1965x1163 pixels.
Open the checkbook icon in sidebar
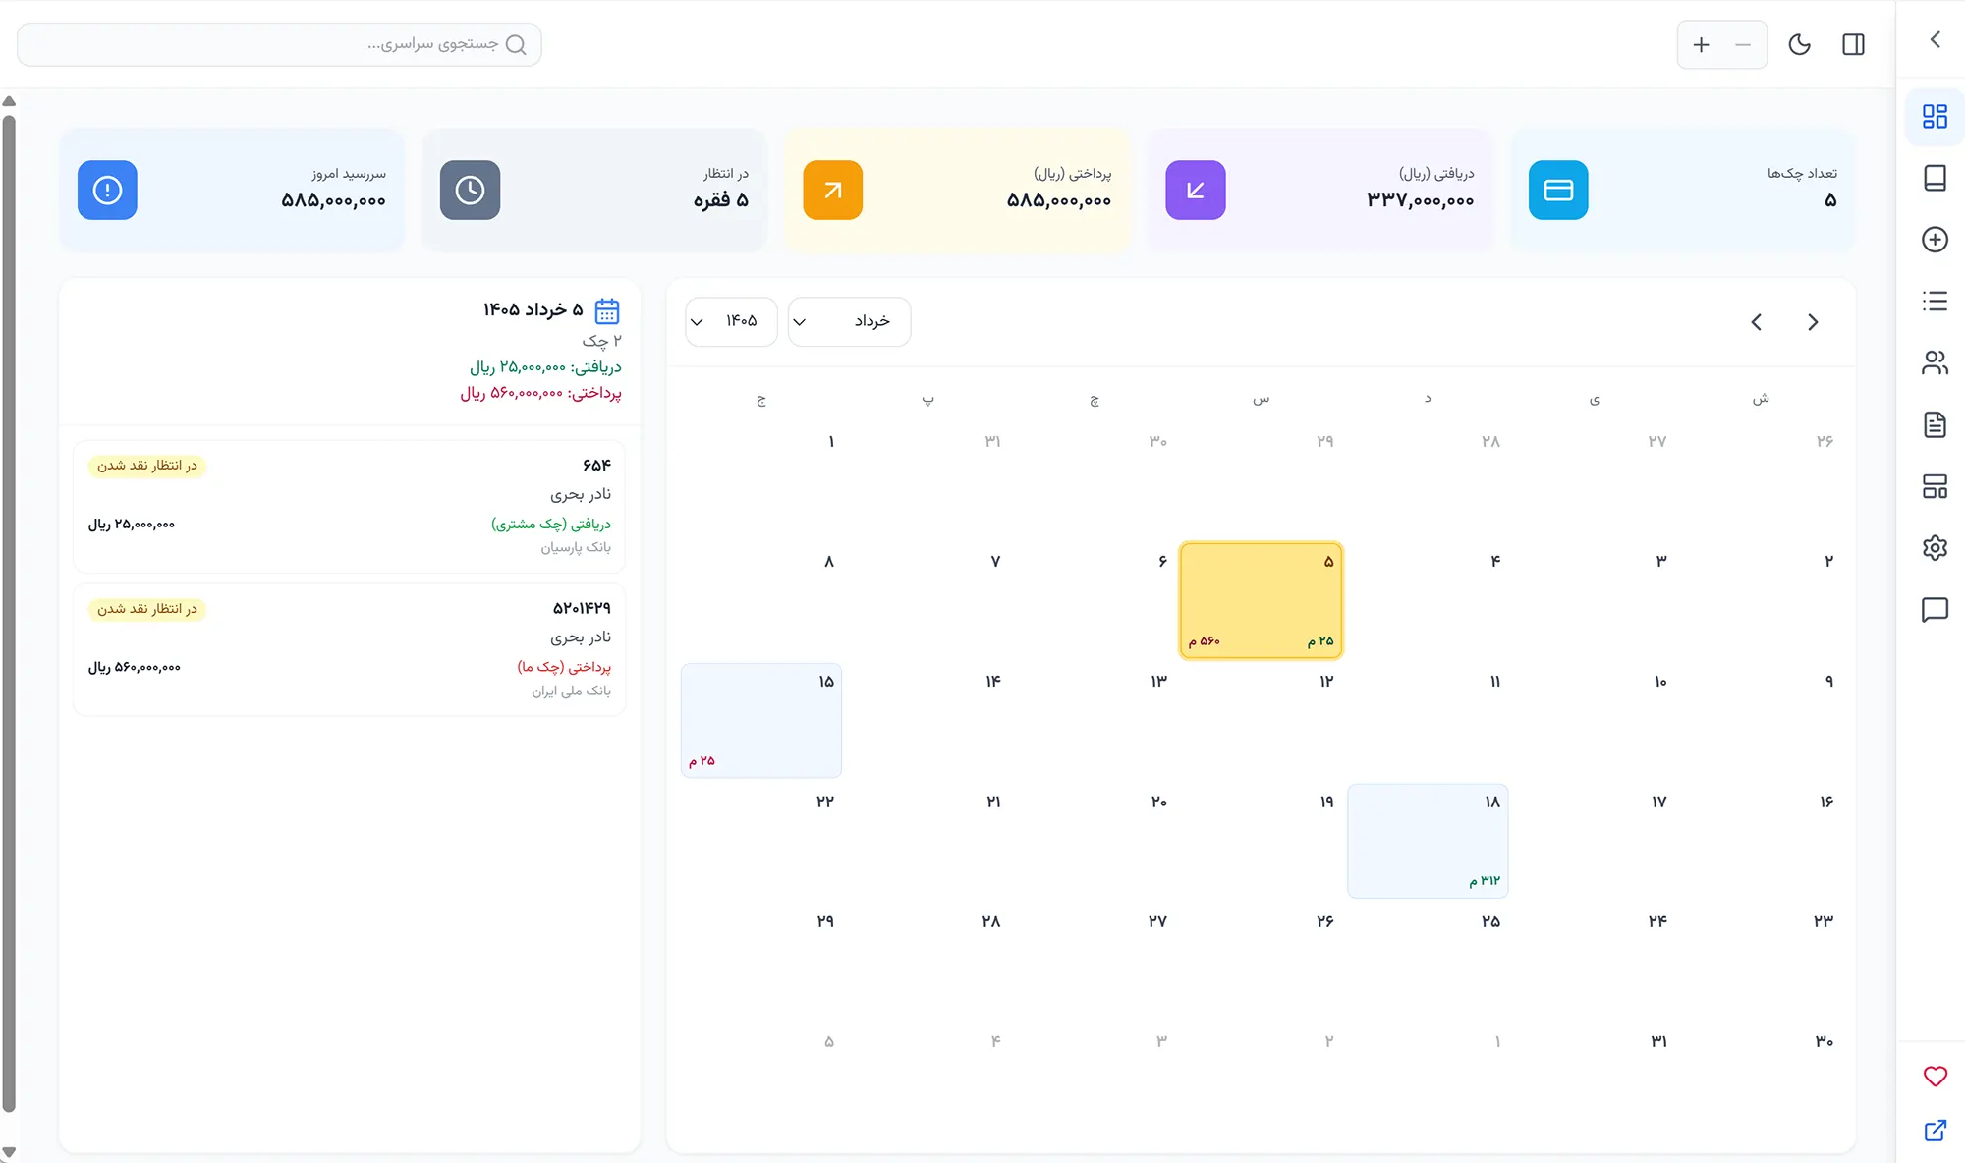[1935, 178]
